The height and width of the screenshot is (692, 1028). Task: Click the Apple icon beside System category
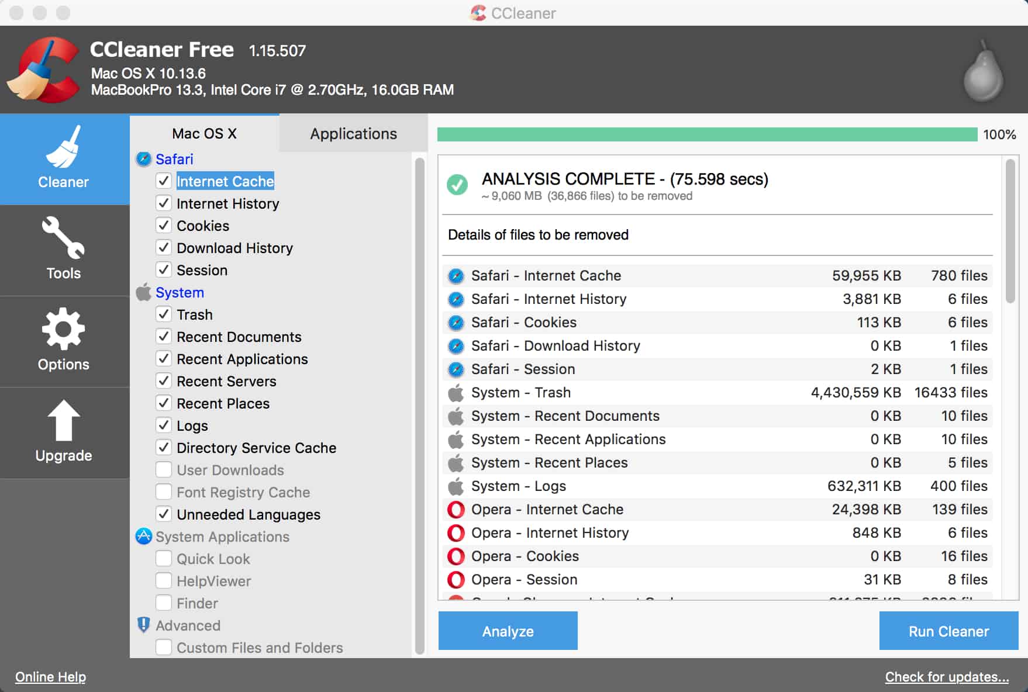pyautogui.click(x=143, y=292)
